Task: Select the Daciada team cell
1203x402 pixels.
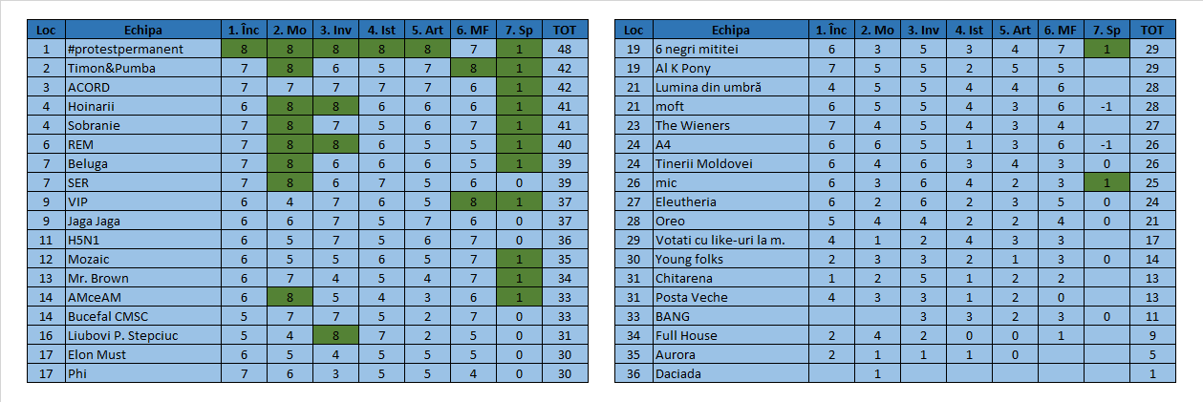Action: coord(730,373)
